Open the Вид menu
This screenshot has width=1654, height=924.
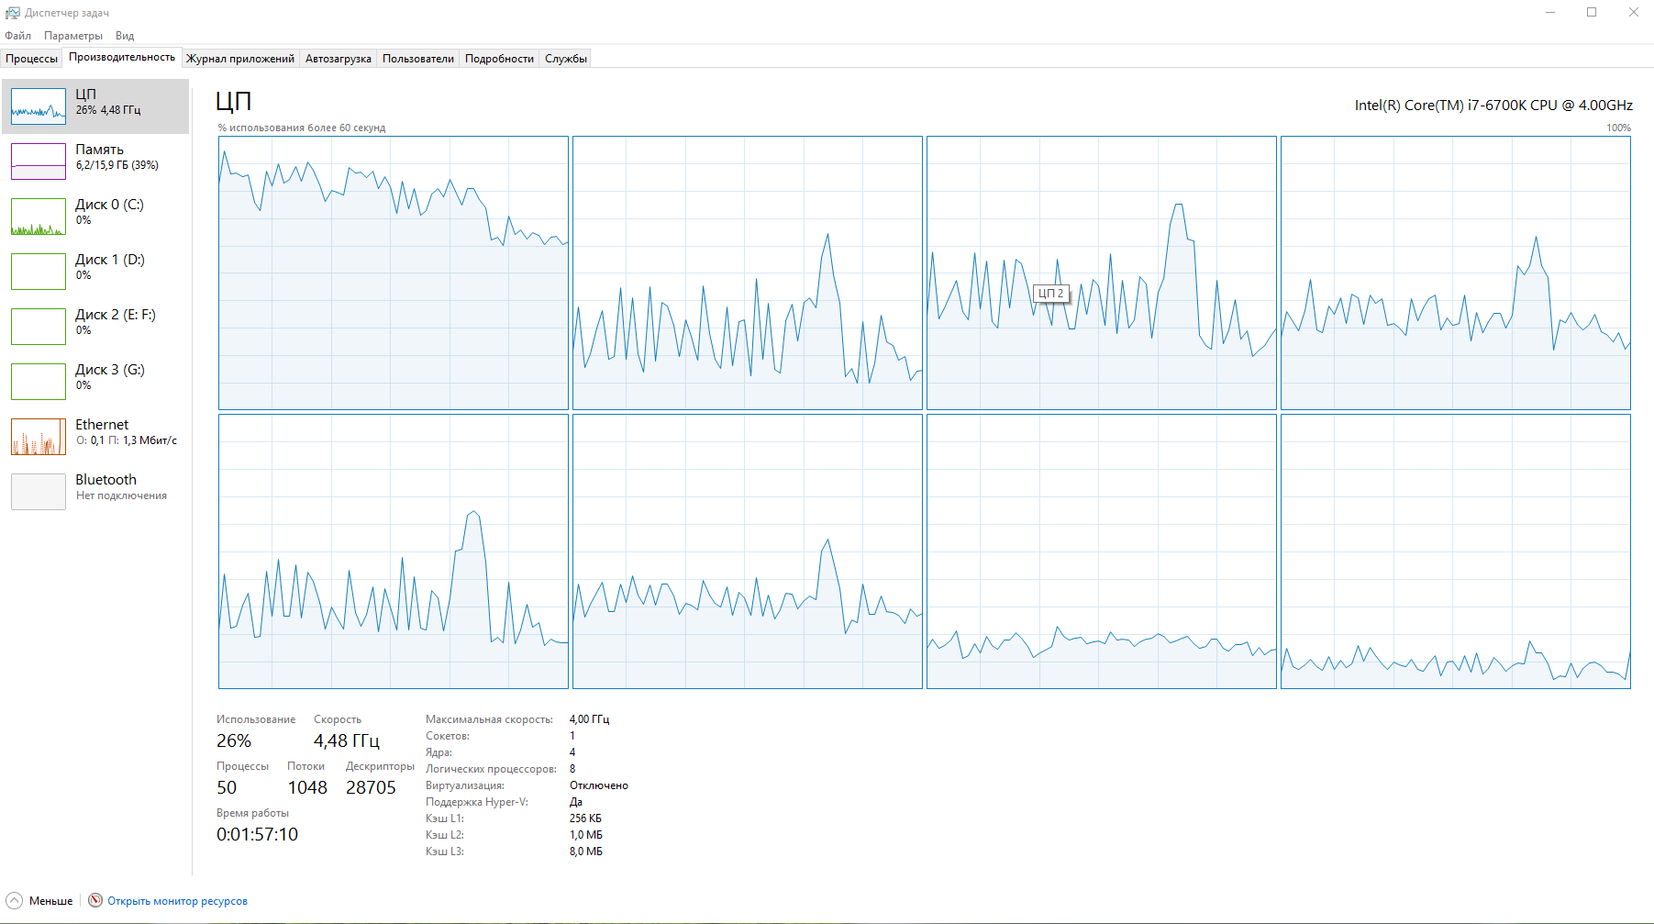tap(125, 36)
